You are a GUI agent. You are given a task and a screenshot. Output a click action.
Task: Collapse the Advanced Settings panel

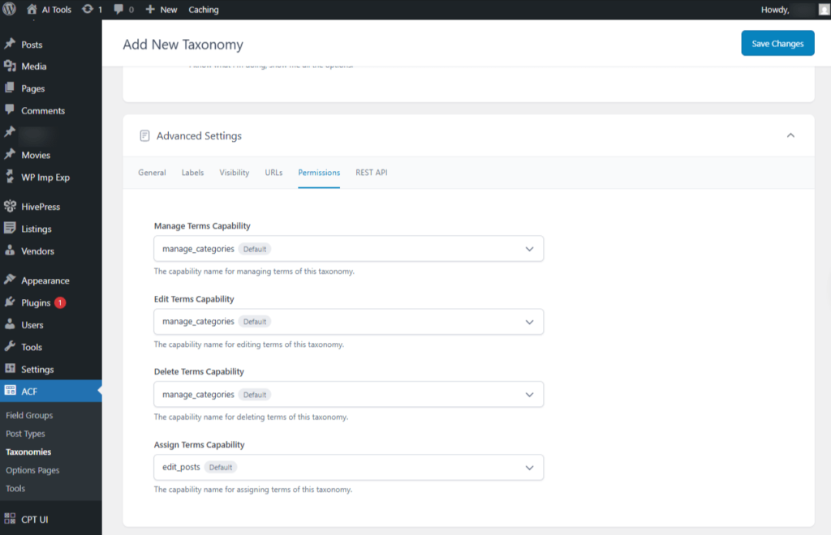pyautogui.click(x=790, y=136)
